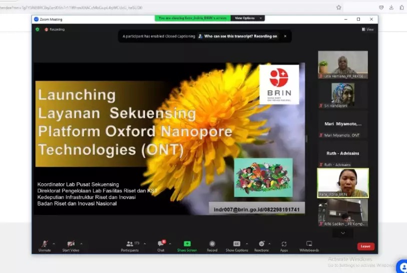Viewport: 407px width, 273px height.
Task: Click the green Share Screen icon
Action: [187, 244]
